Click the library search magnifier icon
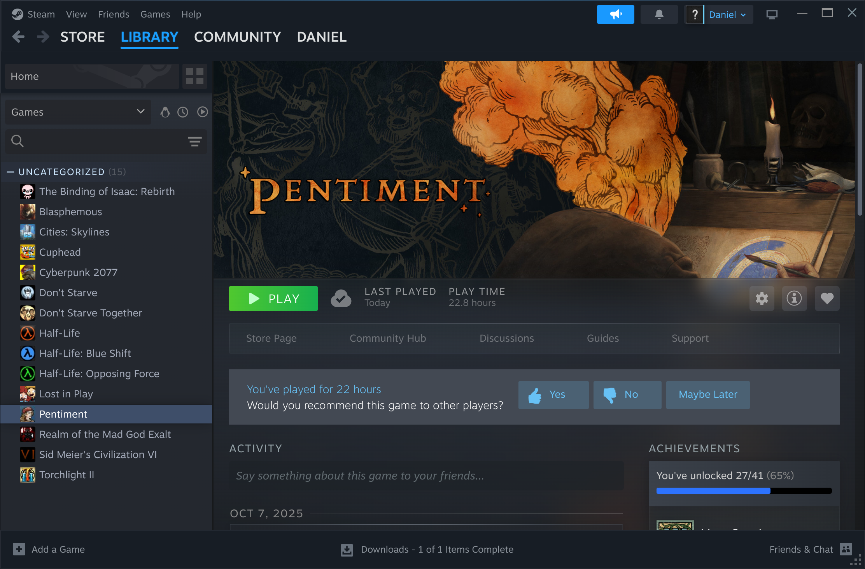The image size is (865, 569). [18, 141]
